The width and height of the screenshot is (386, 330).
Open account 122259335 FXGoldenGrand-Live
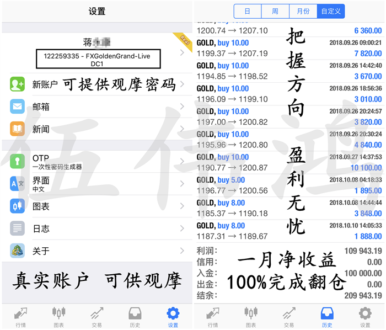click(98, 59)
